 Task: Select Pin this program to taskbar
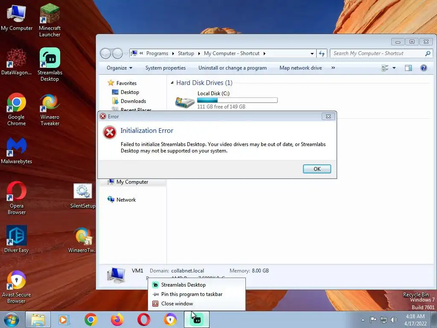(197, 294)
